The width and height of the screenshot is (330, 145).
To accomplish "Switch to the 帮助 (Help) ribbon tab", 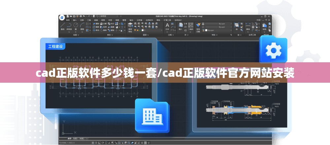I will coord(158,20).
